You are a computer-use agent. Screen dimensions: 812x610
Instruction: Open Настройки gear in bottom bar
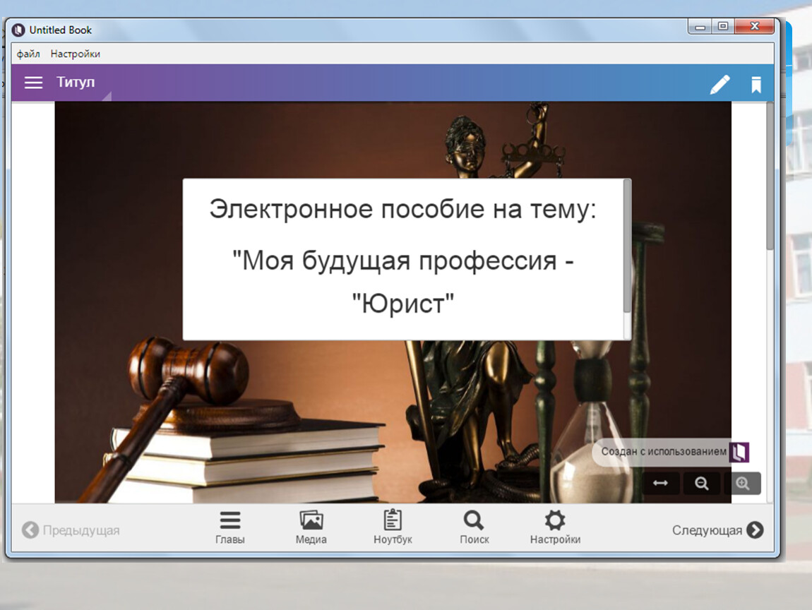[555, 527]
